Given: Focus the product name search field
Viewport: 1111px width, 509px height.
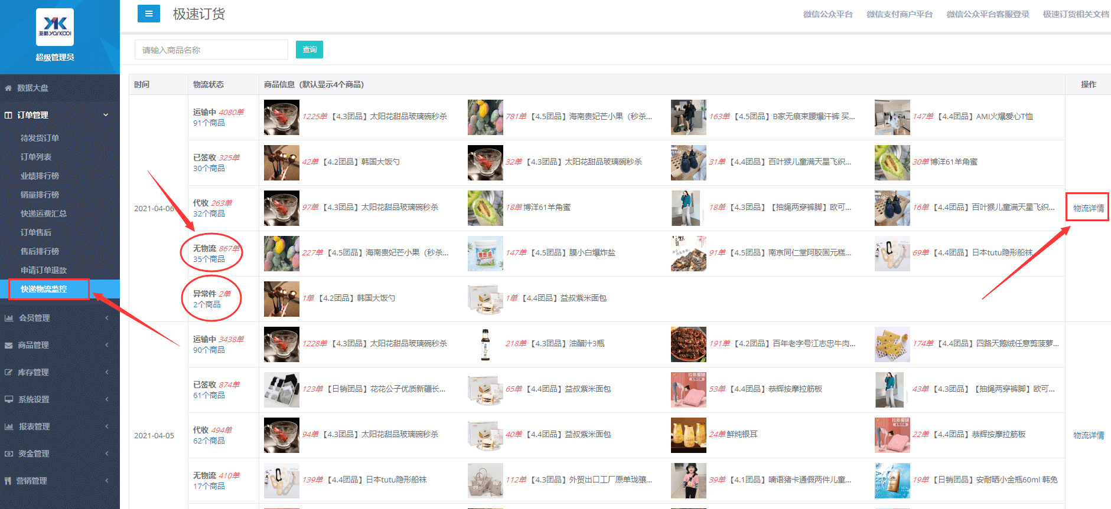Looking at the screenshot, I should tap(211, 50).
